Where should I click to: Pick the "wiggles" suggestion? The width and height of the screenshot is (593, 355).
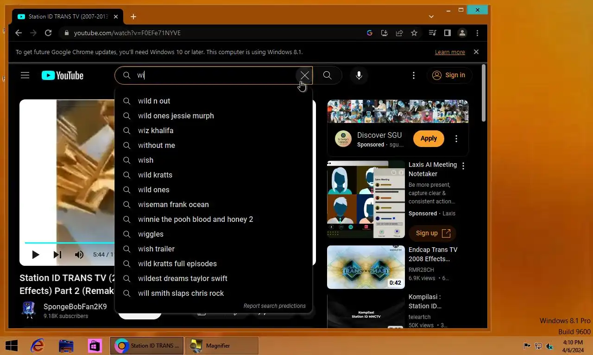coord(214,234)
